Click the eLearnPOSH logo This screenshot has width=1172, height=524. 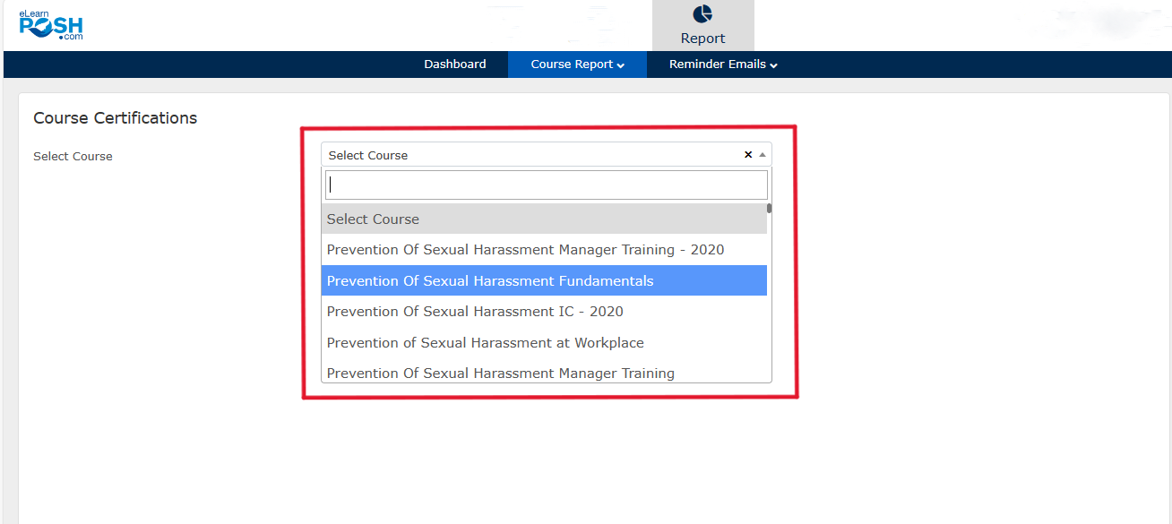[x=51, y=25]
